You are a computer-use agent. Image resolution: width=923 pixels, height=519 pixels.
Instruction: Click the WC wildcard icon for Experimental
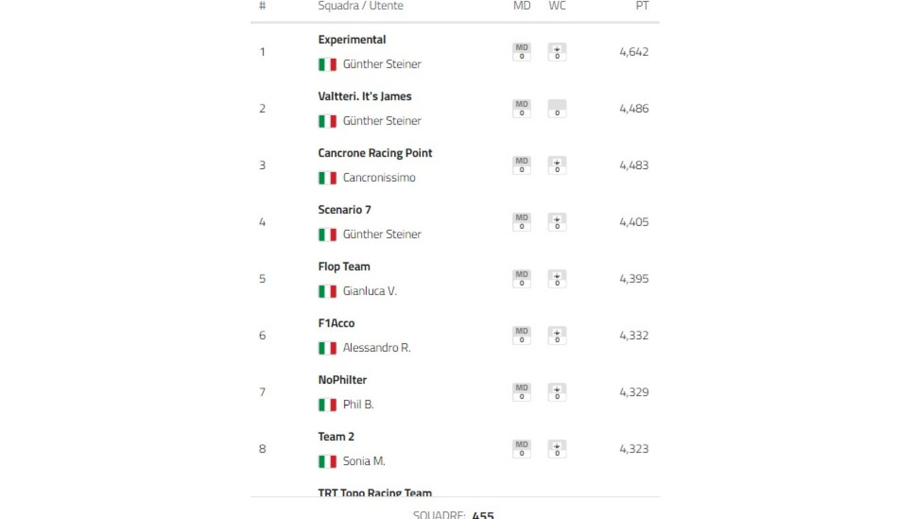tap(557, 52)
